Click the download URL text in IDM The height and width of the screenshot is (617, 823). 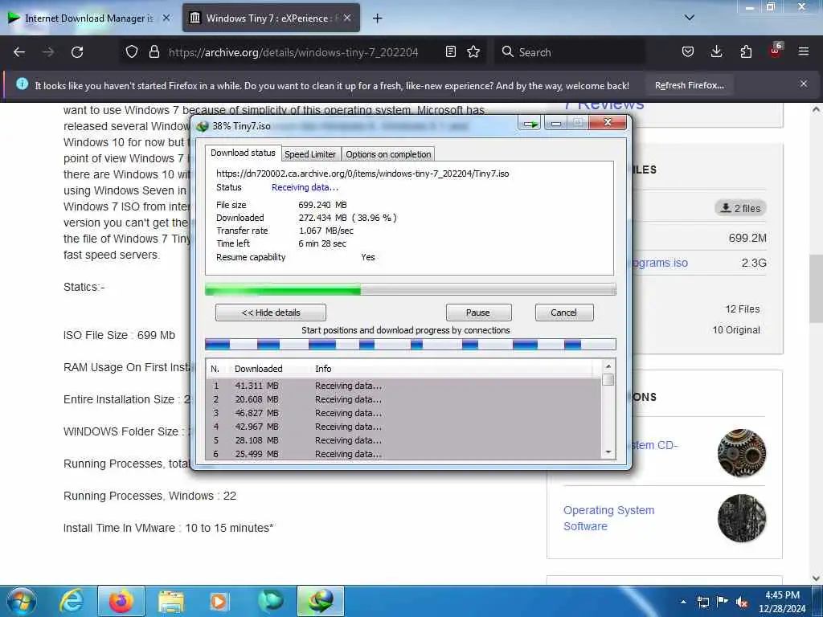(362, 174)
